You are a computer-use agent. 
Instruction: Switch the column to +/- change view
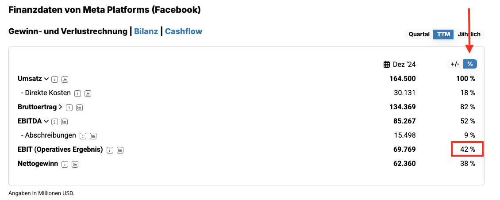coord(455,64)
